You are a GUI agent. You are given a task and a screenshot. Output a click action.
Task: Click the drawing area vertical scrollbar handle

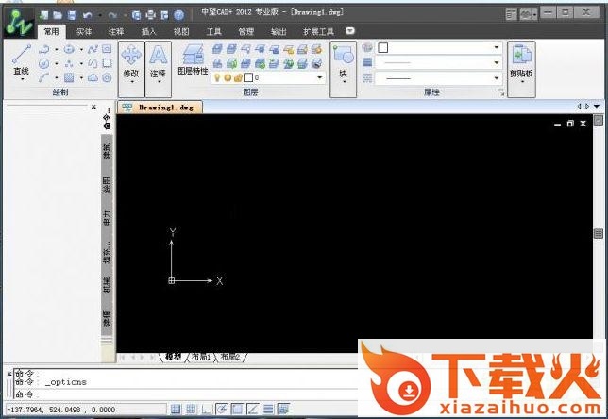click(x=599, y=233)
